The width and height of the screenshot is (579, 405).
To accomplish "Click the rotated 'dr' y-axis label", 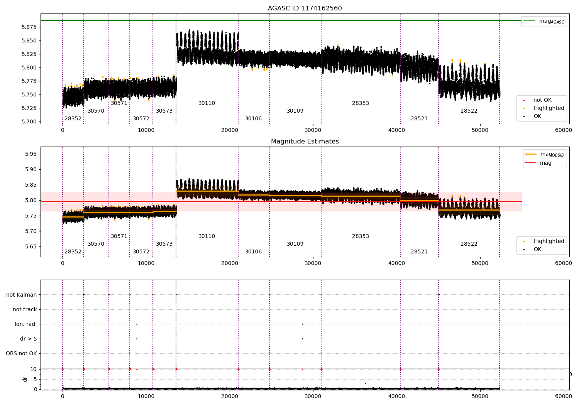I will coord(25,379).
